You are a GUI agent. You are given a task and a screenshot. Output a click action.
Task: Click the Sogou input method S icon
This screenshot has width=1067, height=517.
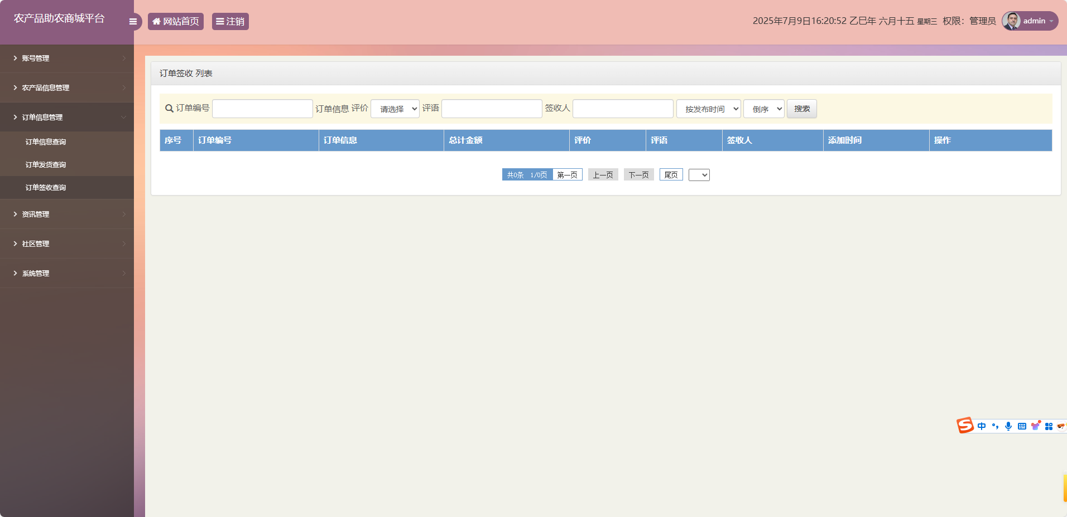(964, 426)
